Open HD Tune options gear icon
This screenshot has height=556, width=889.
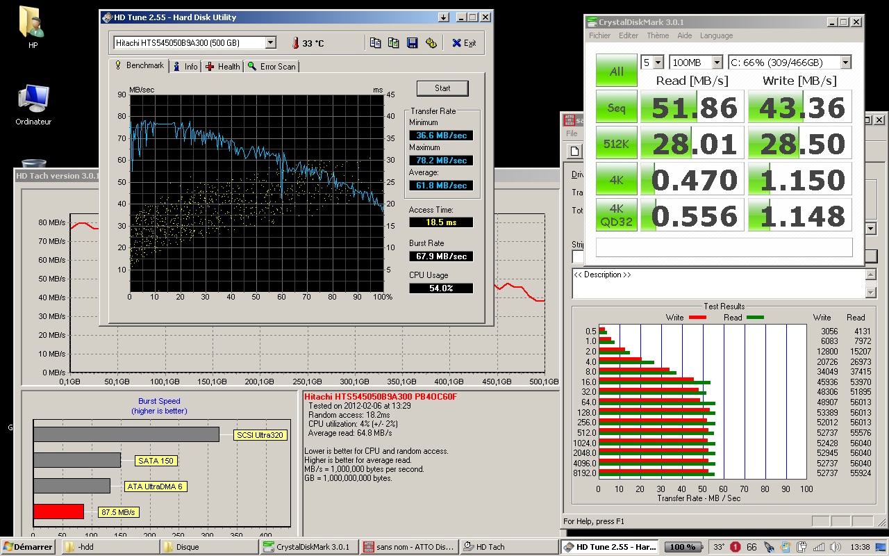[431, 43]
